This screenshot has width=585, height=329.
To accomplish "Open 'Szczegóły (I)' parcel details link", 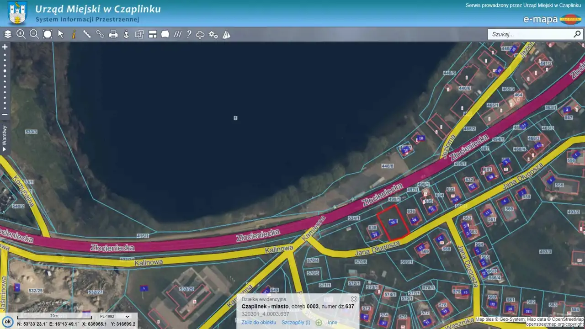I will [296, 322].
